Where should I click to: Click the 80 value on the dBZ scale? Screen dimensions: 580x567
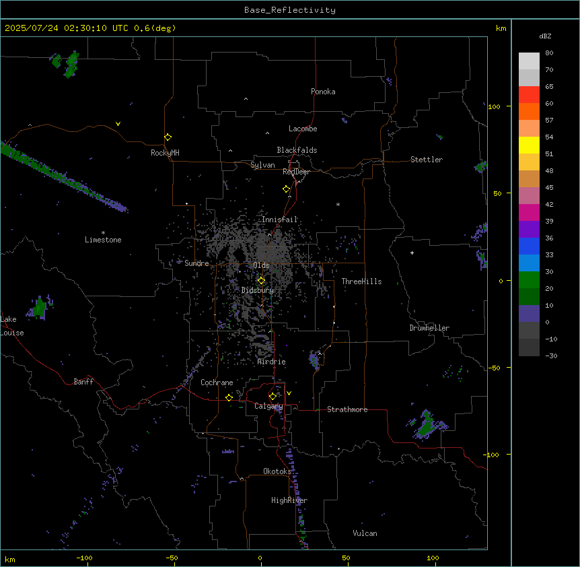click(549, 53)
